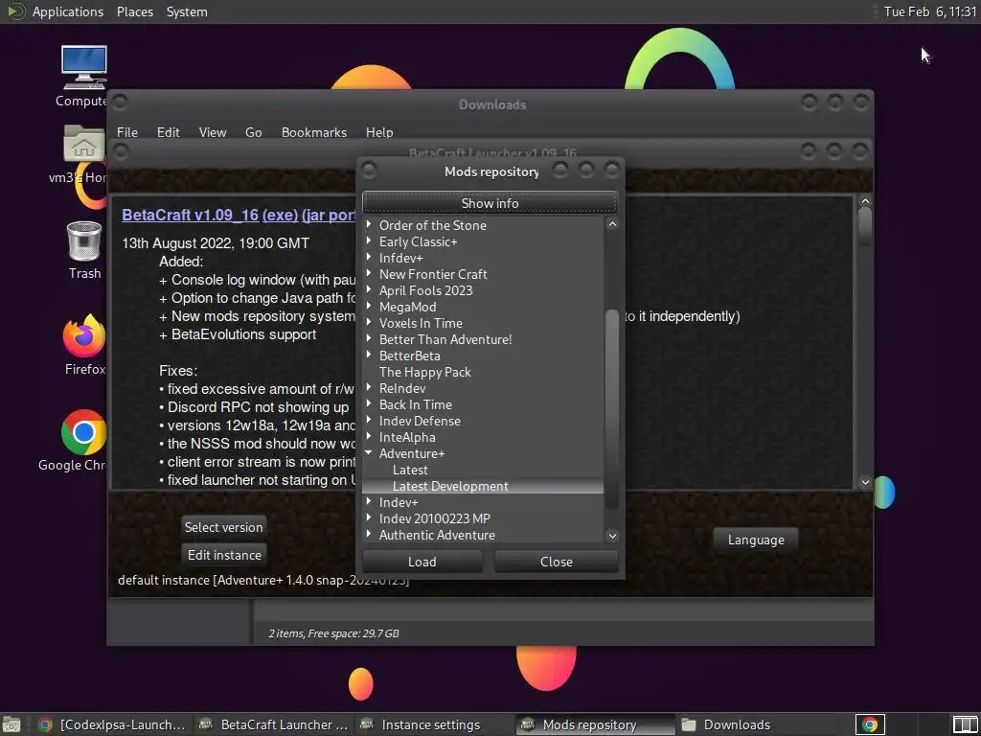The width and height of the screenshot is (981, 736).
Task: Open the Places menu in top panel
Action: pos(134,11)
